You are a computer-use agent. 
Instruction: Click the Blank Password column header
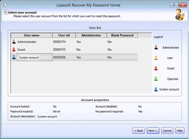[x=122, y=35]
